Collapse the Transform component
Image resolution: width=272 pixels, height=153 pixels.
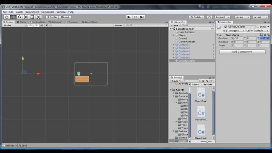(217, 35)
